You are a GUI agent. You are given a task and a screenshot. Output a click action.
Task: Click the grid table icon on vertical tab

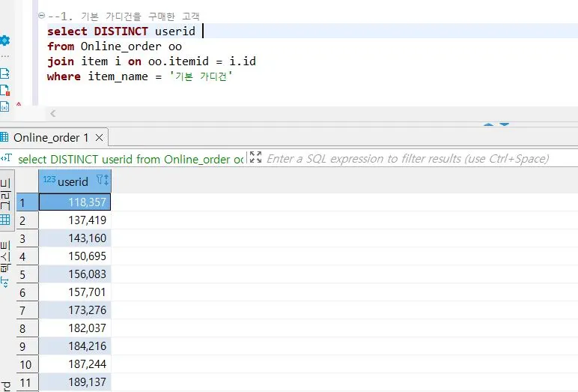coord(5,220)
